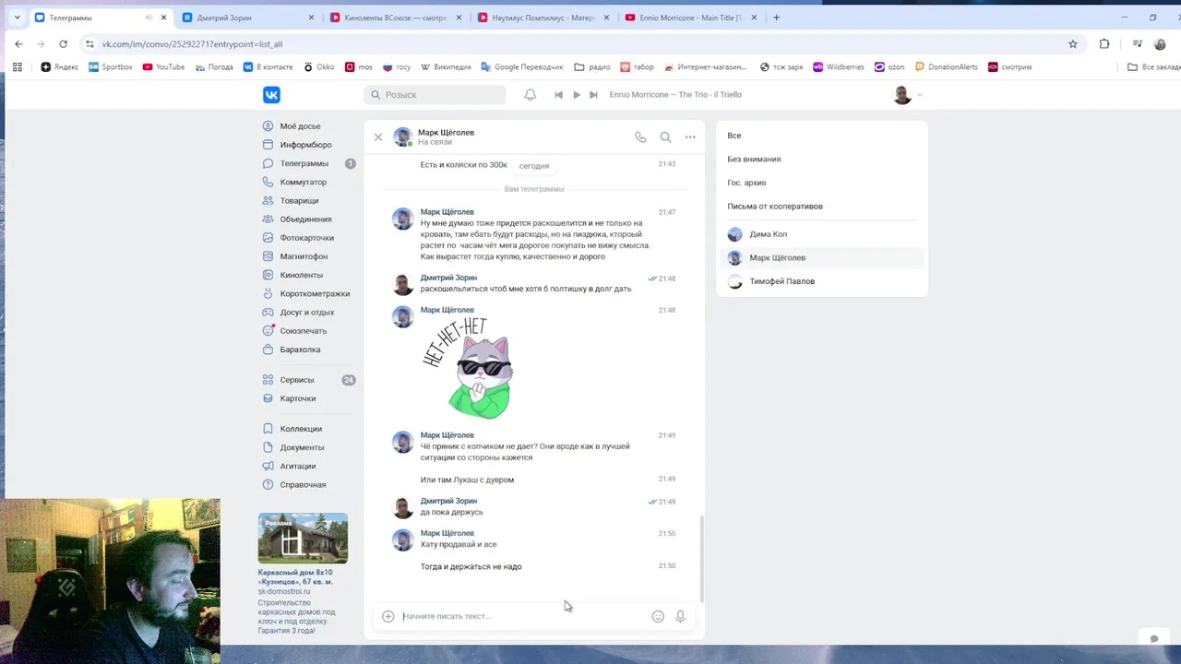
Task: Open browser extensions puzzle icon
Action: (1104, 43)
